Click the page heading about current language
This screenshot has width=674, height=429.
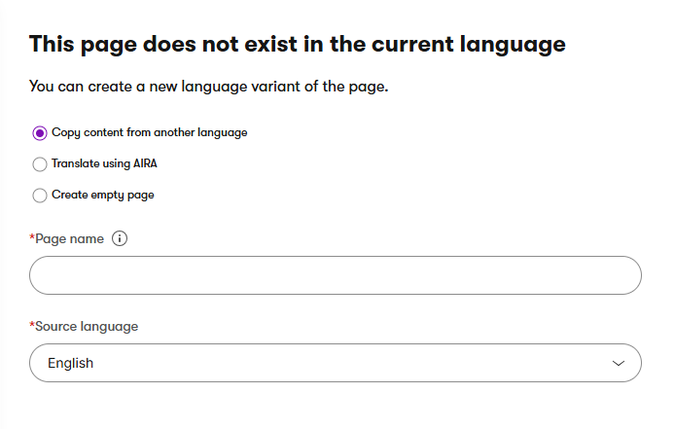[298, 43]
